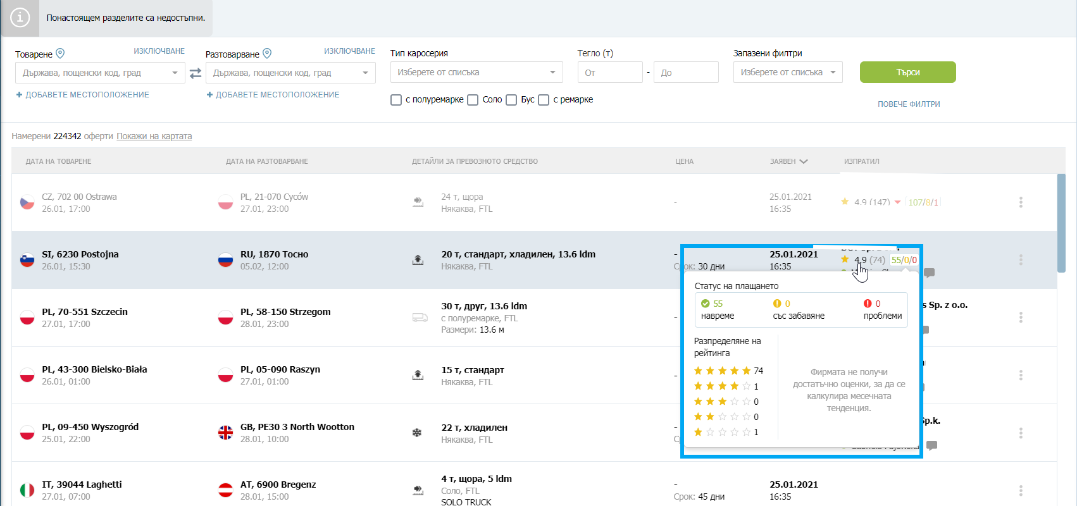Image resolution: width=1077 pixels, height=506 pixels.
Task: Sort by the Заявен column header
Action: click(x=788, y=161)
